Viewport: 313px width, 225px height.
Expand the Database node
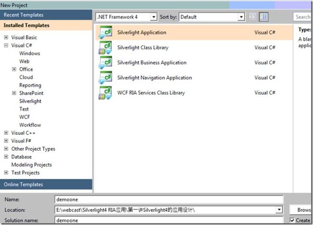pos(6,157)
